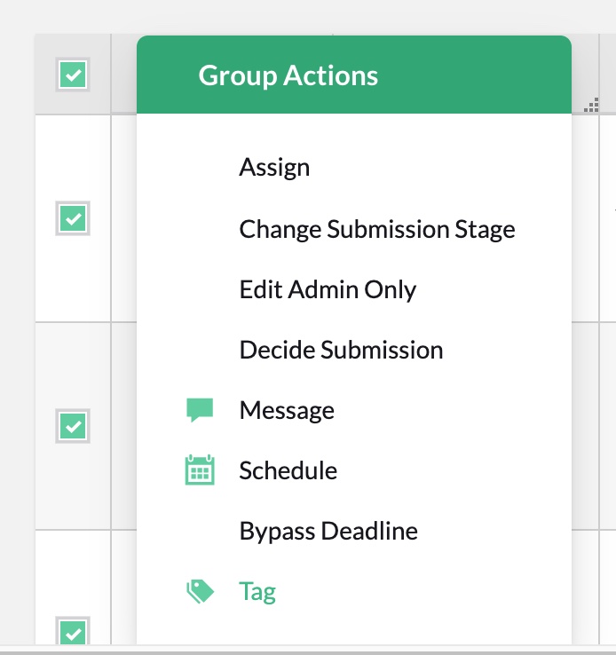Click the dotted resize grip in header
Image resolution: width=616 pixels, height=655 pixels.
tap(591, 106)
